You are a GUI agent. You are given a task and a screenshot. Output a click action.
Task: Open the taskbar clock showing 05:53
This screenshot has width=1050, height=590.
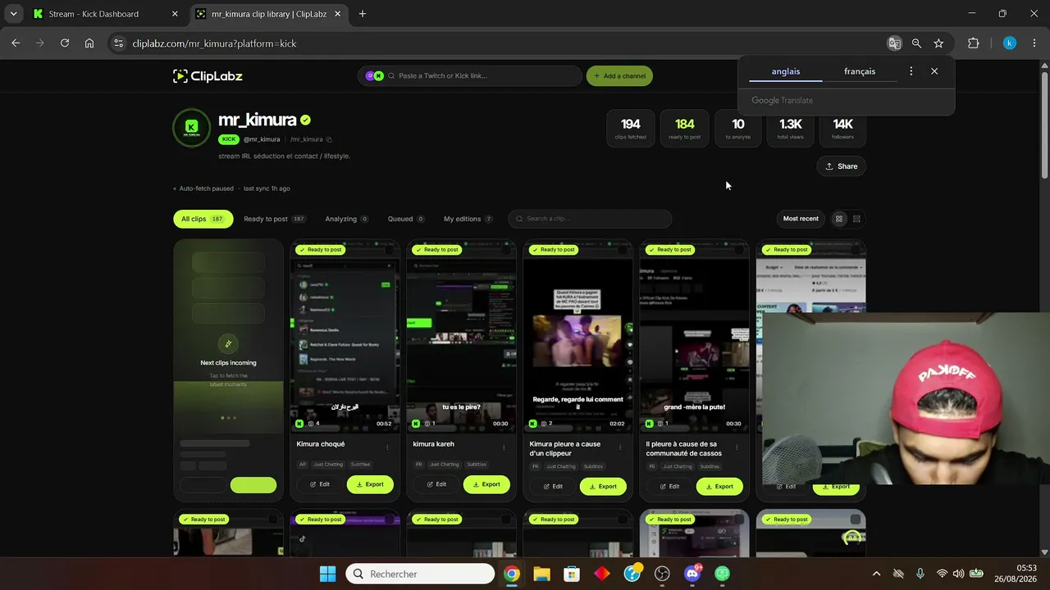(1016, 574)
